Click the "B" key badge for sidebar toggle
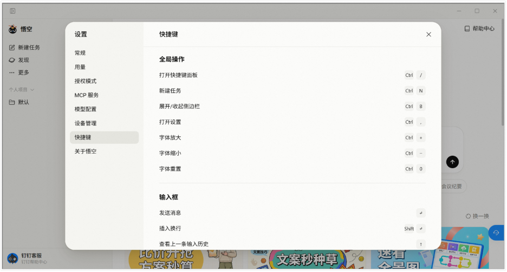The height and width of the screenshot is (272, 507). coord(421,107)
